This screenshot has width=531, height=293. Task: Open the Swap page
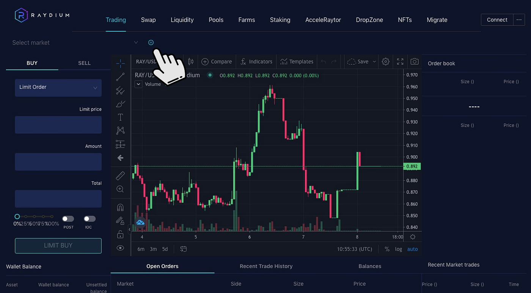click(x=148, y=20)
